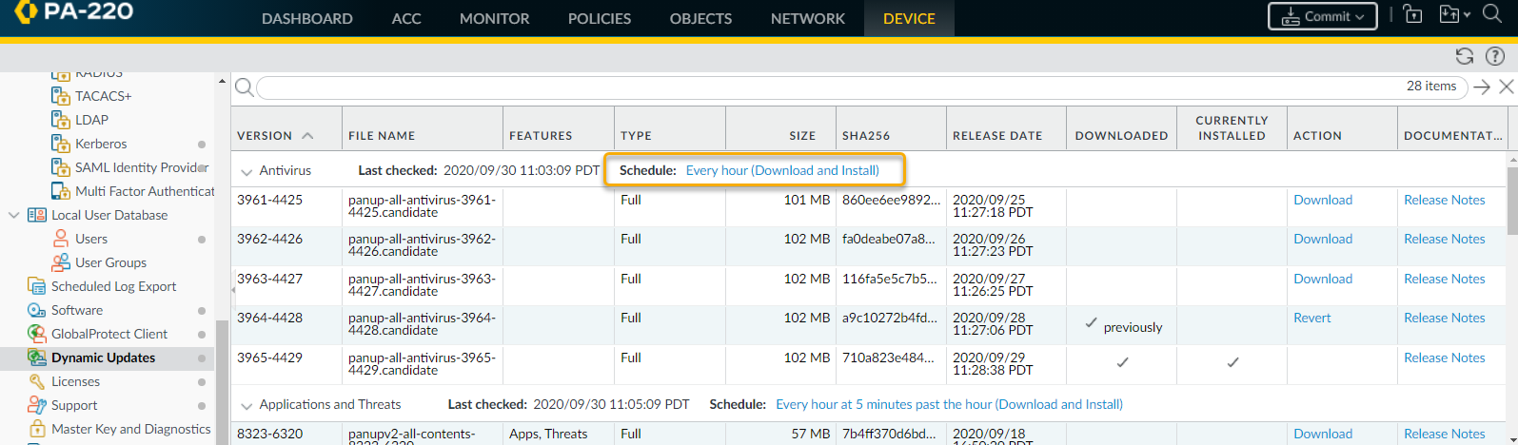The width and height of the screenshot is (1518, 445).
Task: Open the configuration import/export dropdown
Action: [1454, 15]
